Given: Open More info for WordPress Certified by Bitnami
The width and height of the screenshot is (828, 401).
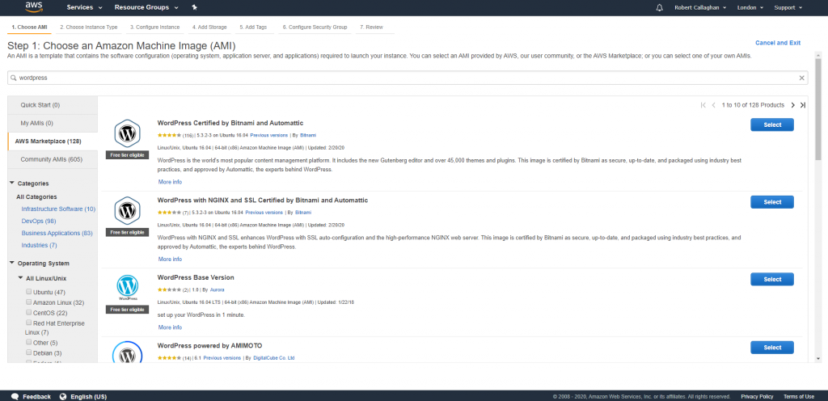Looking at the screenshot, I should [170, 182].
